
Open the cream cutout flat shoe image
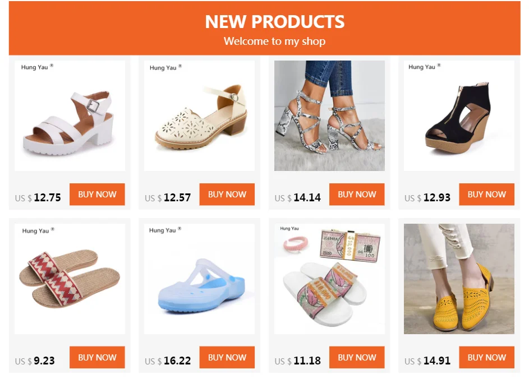[x=199, y=116]
